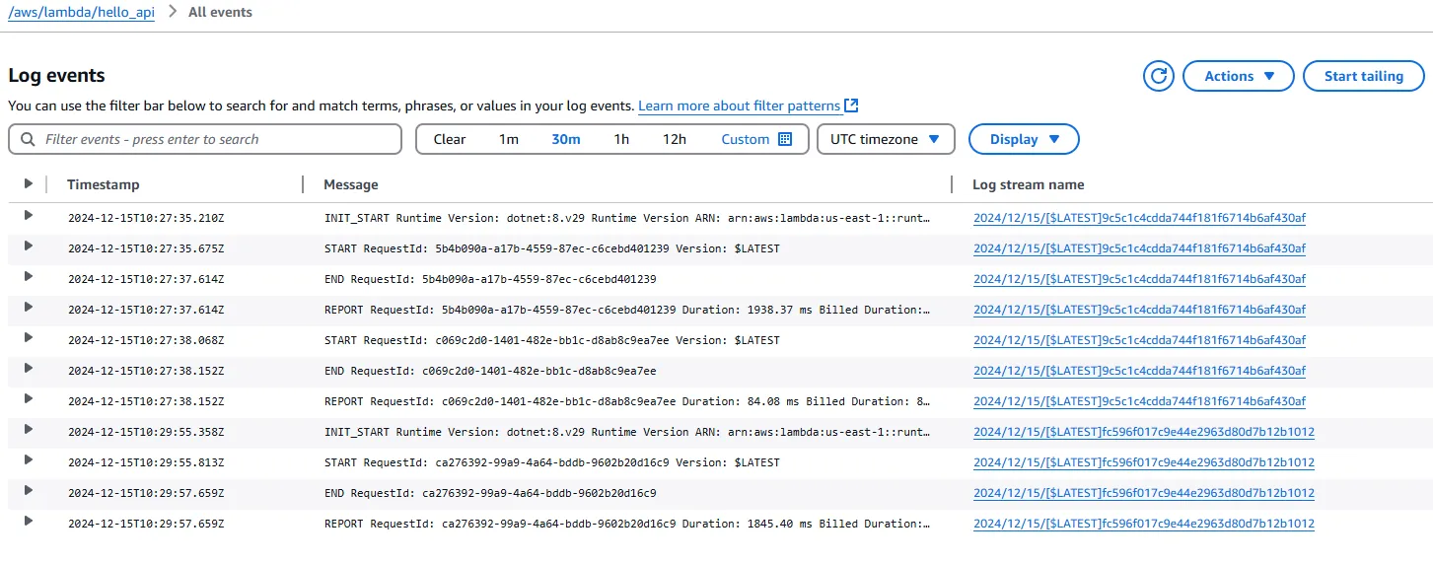Click the refresh log events icon
This screenshot has height=563, width=1433.
tap(1159, 76)
